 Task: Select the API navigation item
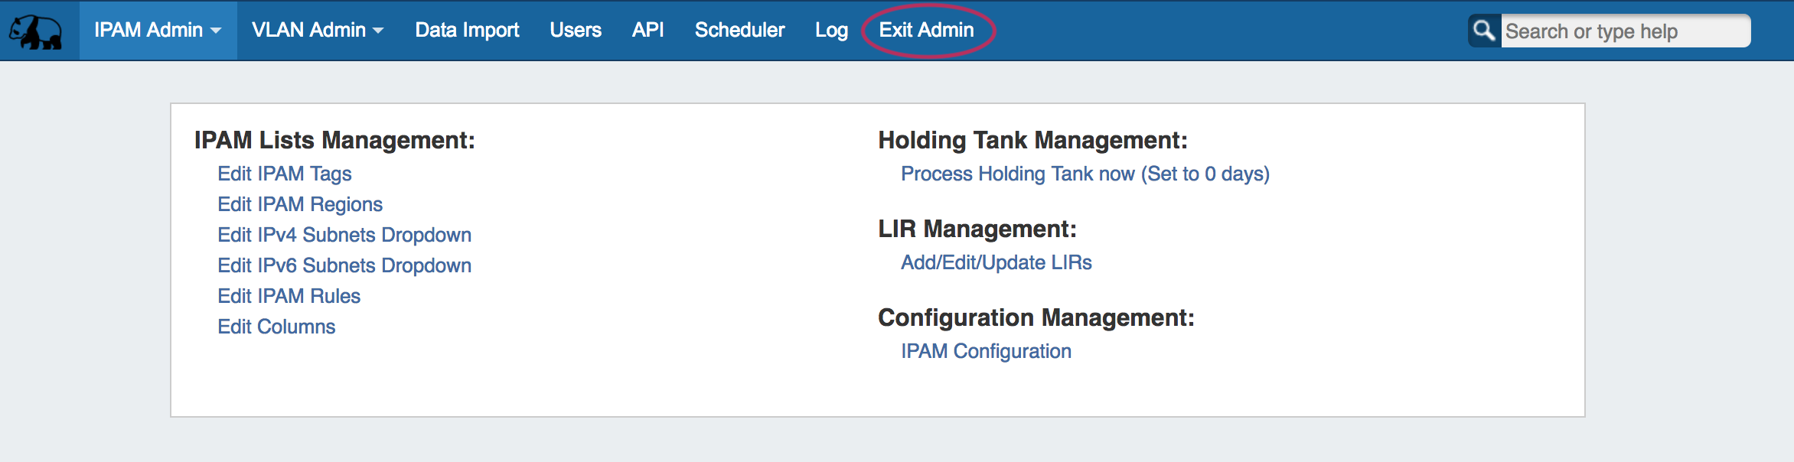point(647,31)
